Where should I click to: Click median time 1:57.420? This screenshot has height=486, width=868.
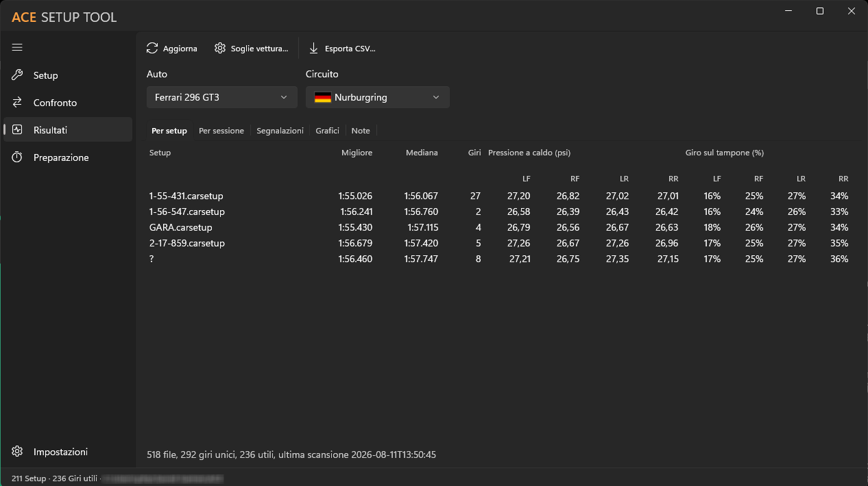point(421,243)
